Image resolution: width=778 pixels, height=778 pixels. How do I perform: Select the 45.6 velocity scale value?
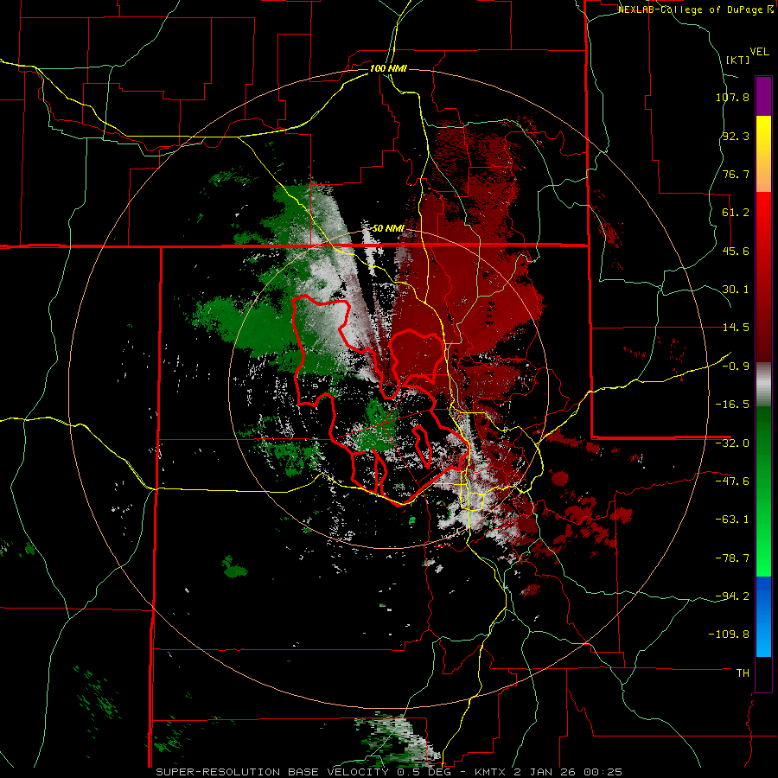[736, 251]
